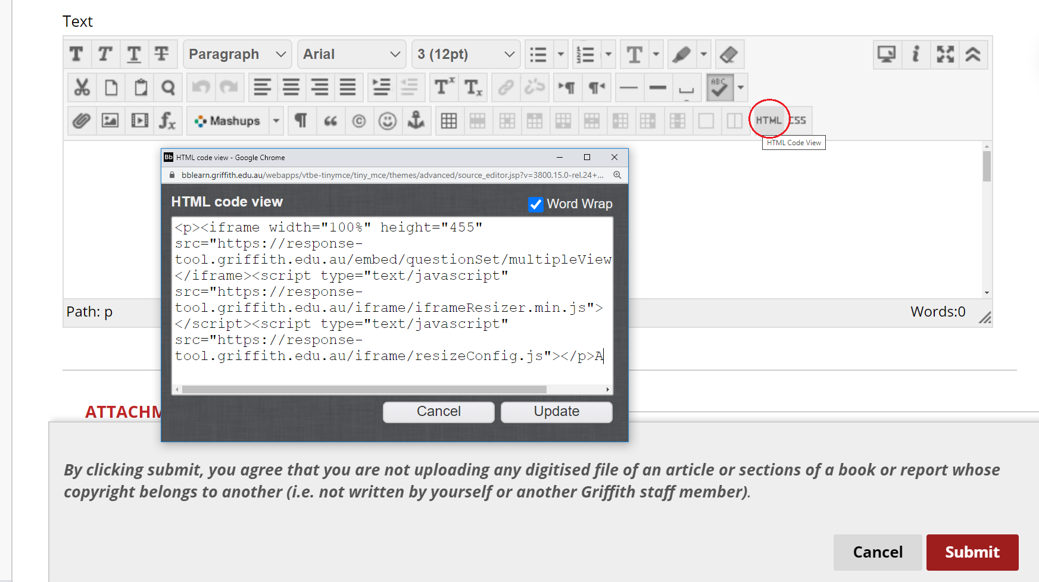The height and width of the screenshot is (582, 1039).
Task: Show nonprinting paragraph characters
Action: 302,121
